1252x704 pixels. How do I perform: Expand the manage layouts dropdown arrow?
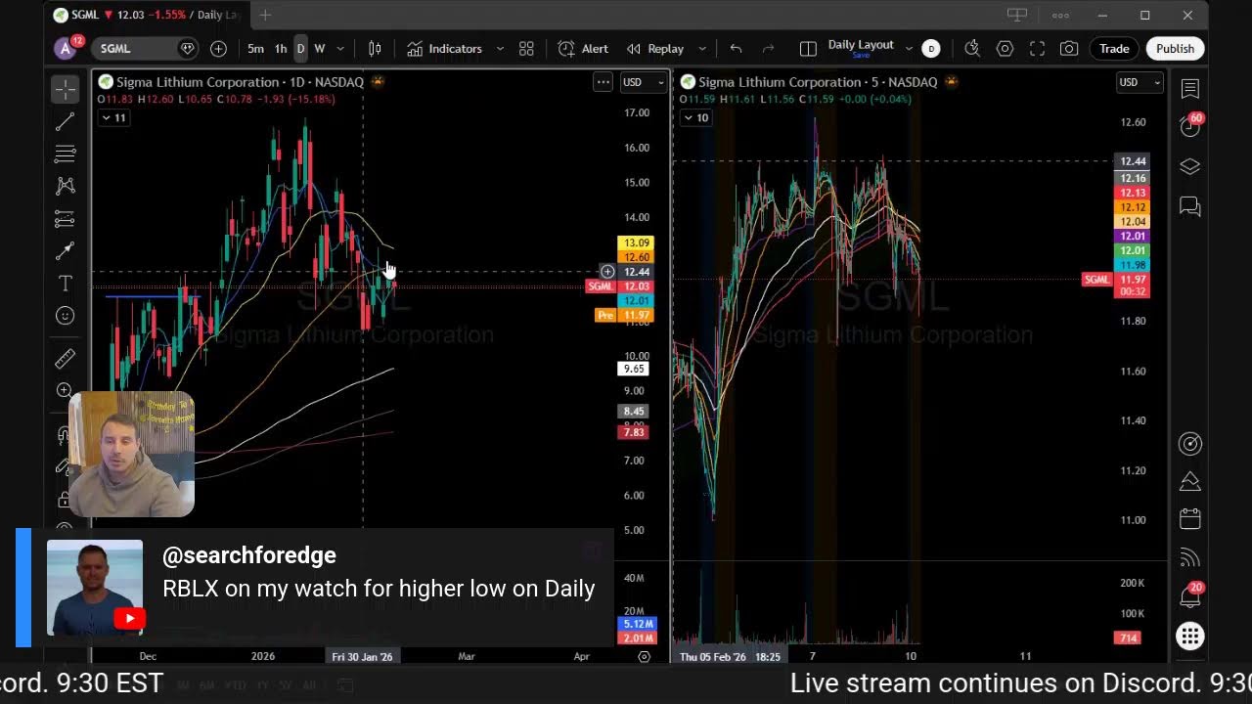(x=909, y=49)
